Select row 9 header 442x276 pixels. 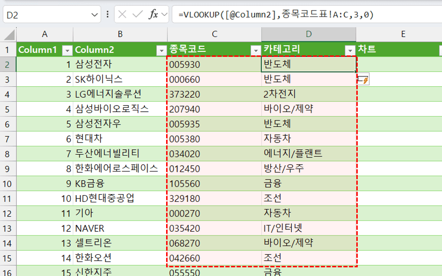pyautogui.click(x=8, y=169)
